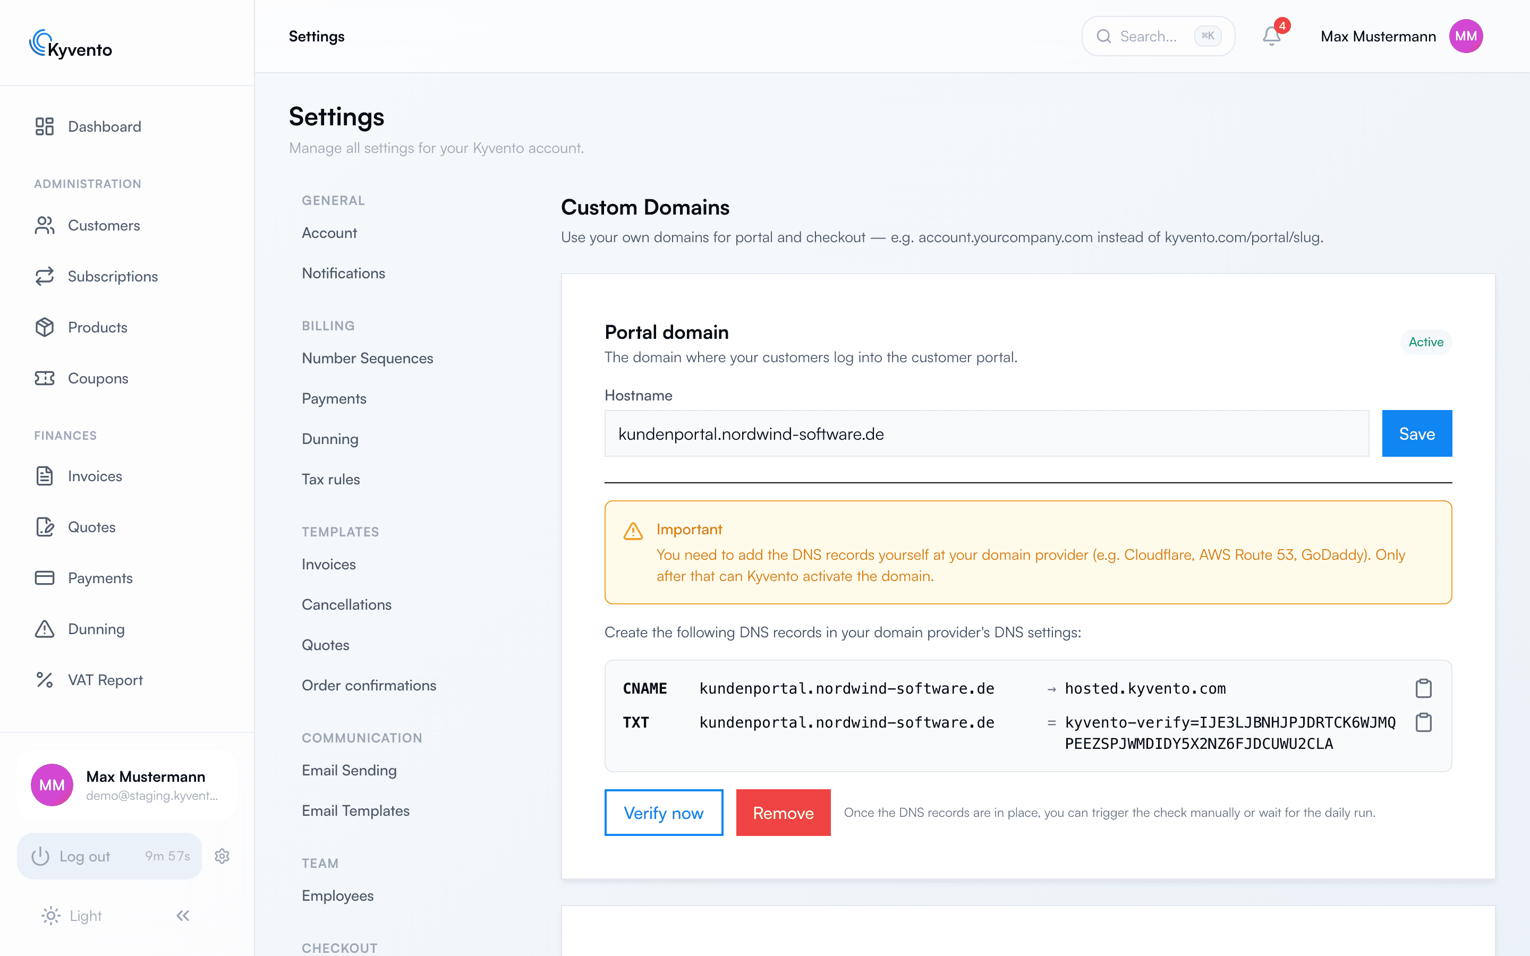Image resolution: width=1530 pixels, height=956 pixels.
Task: Toggle the Light theme switch
Action: point(71,916)
